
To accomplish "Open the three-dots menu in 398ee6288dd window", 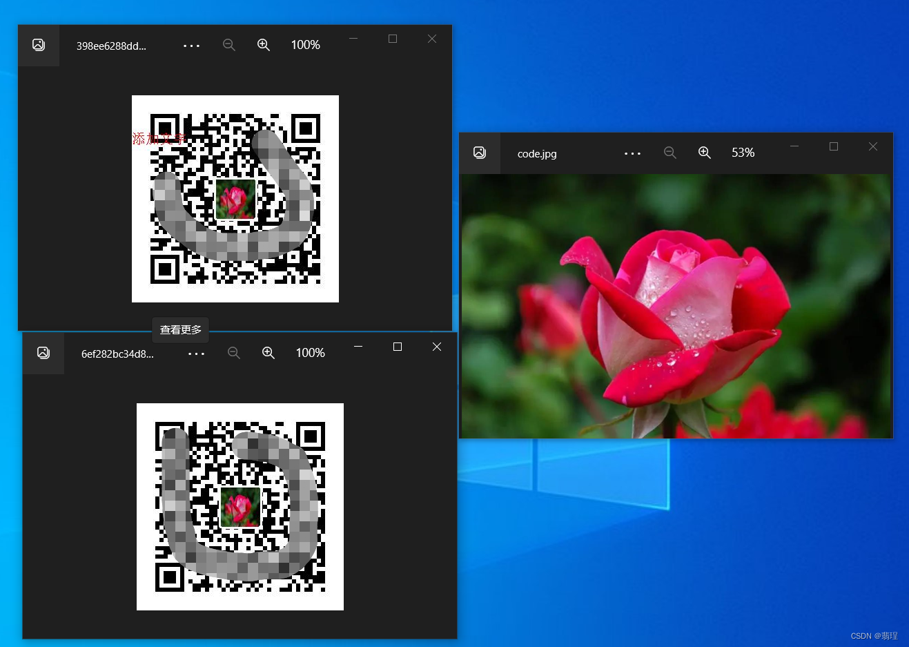I will coord(191,46).
